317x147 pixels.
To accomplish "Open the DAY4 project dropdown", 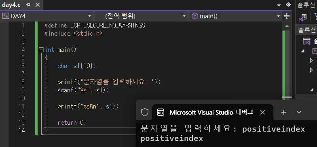I will coord(47,16).
